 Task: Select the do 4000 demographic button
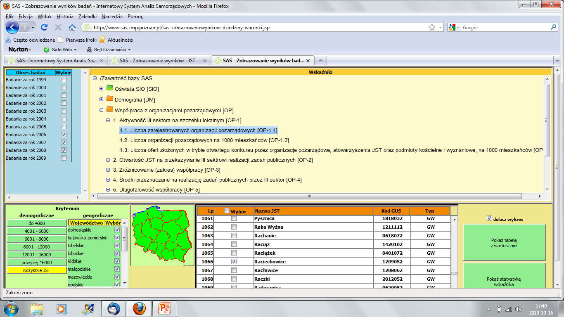(x=37, y=223)
